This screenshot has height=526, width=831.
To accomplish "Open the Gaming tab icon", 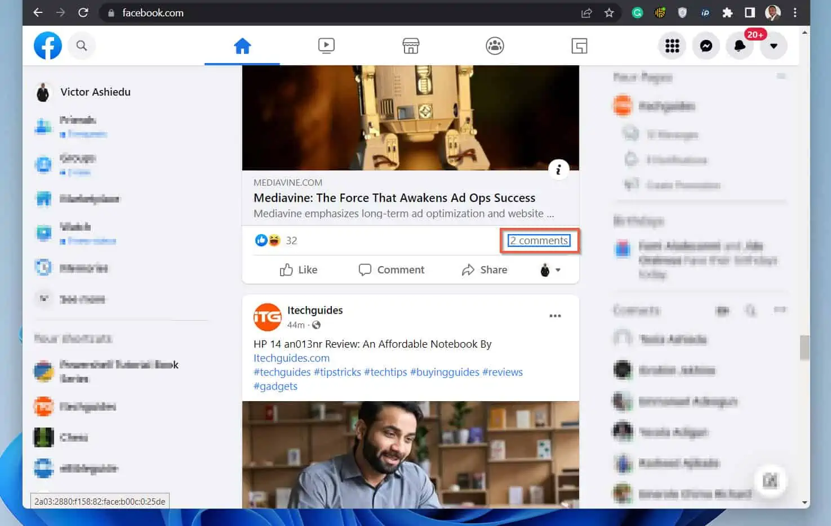I will coord(579,46).
